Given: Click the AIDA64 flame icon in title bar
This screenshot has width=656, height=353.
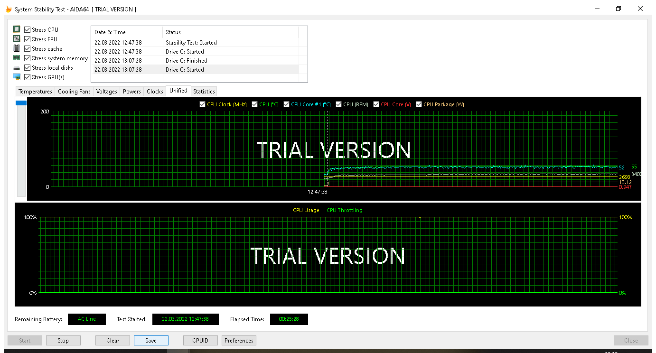Looking at the screenshot, I should tap(9, 9).
